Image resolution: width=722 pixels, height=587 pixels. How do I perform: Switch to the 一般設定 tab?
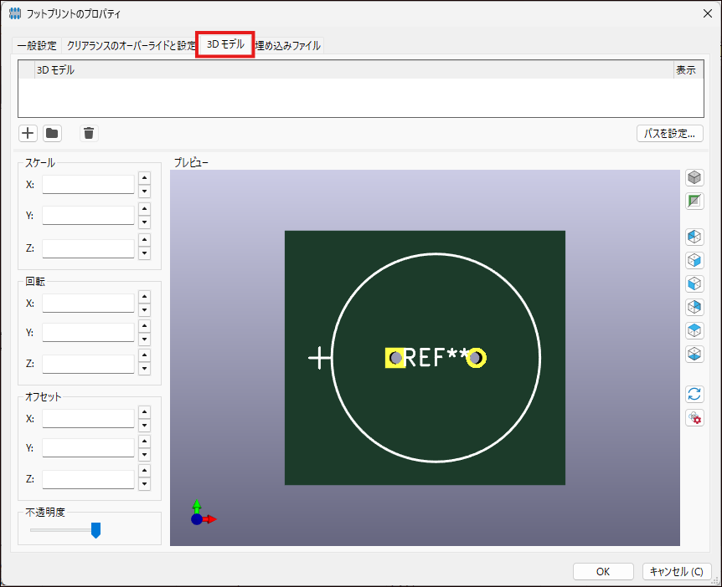tap(37, 46)
